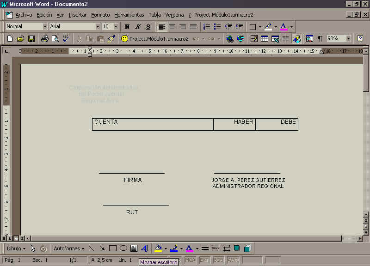
Task: Click the Save floppy disk icon
Action: click(31, 39)
